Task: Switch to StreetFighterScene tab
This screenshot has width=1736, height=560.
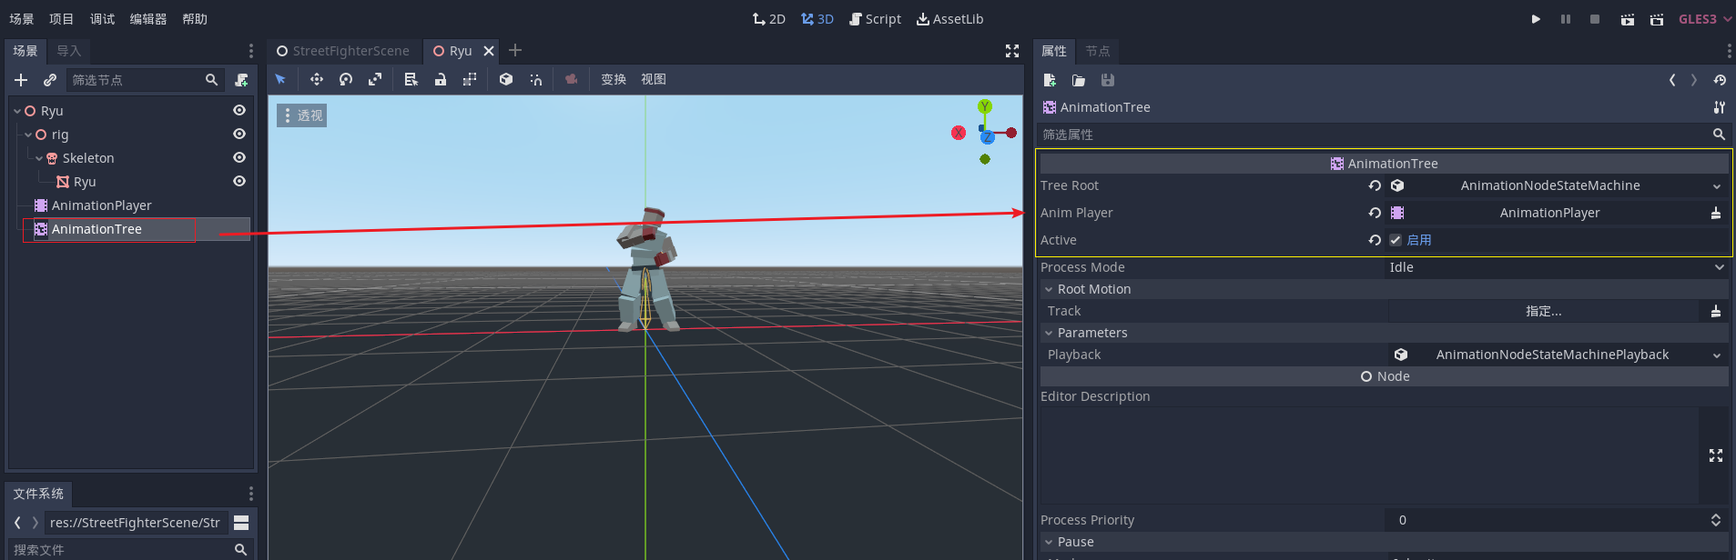Action: click(x=343, y=51)
